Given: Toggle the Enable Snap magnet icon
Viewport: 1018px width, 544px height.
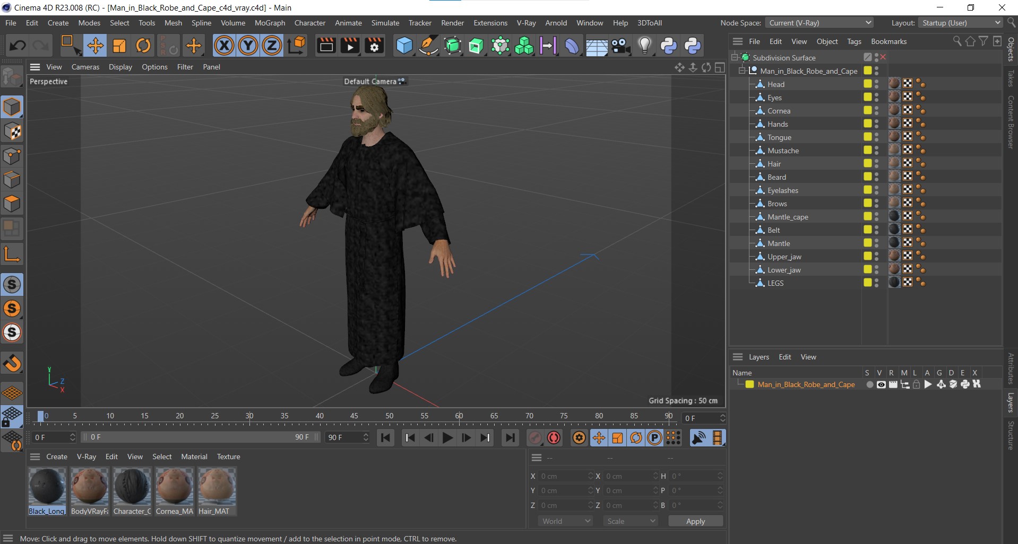Looking at the screenshot, I should (12, 363).
